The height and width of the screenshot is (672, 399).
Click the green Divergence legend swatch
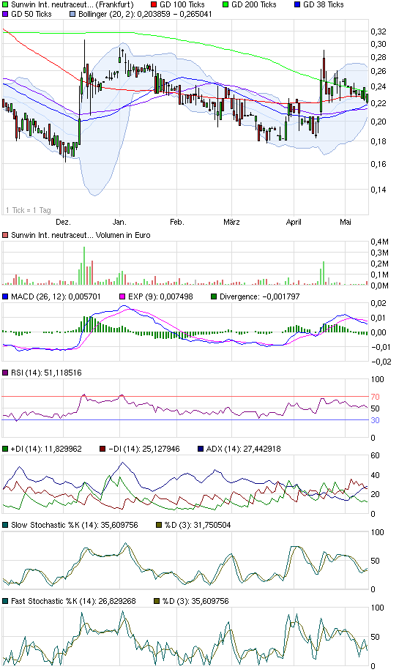[x=214, y=296]
